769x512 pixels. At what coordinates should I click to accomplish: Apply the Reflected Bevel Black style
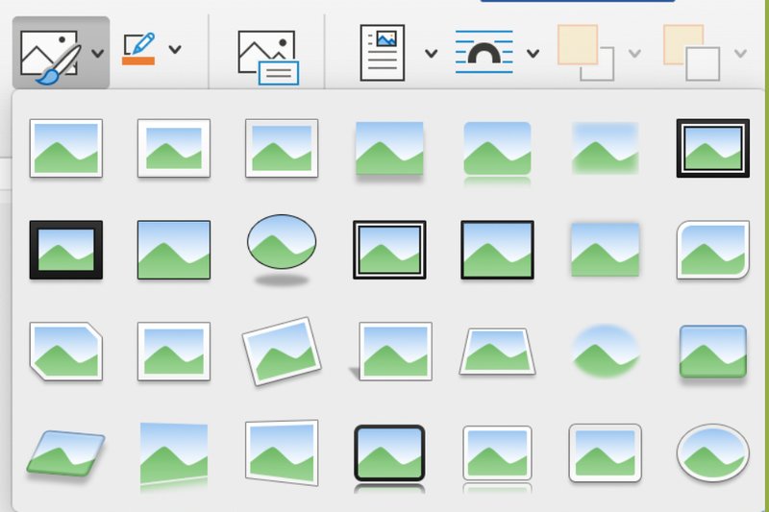[389, 458]
